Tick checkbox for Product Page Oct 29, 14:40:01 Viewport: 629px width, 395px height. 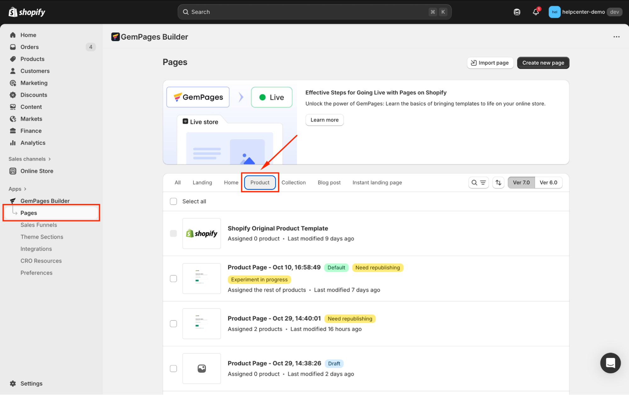pyautogui.click(x=173, y=324)
